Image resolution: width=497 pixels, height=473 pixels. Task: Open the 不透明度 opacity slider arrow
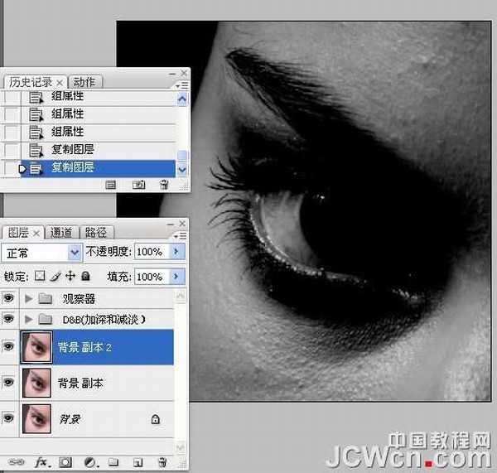[x=177, y=252]
